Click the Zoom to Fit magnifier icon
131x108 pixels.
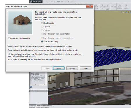click(x=121, y=12)
